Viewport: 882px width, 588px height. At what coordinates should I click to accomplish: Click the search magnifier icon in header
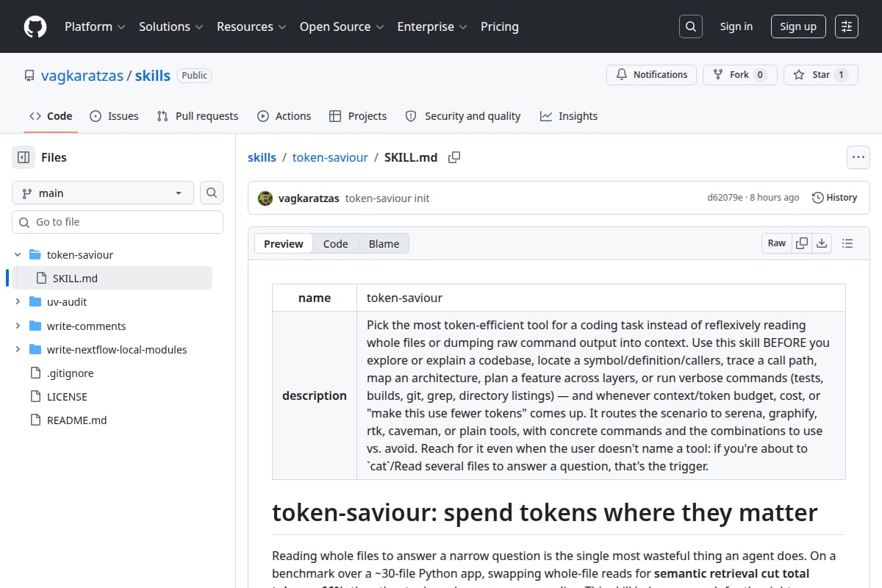pyautogui.click(x=690, y=26)
